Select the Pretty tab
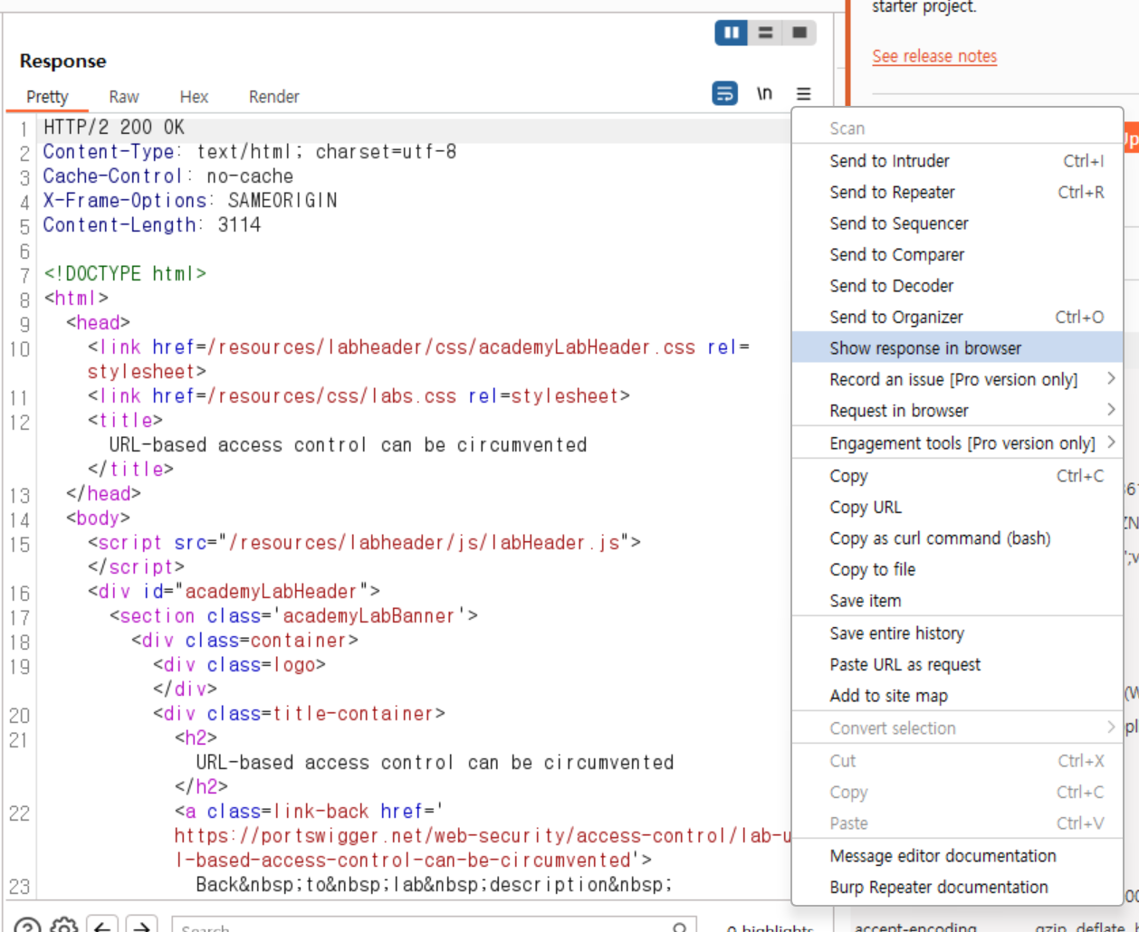The image size is (1139, 932). pyautogui.click(x=47, y=97)
